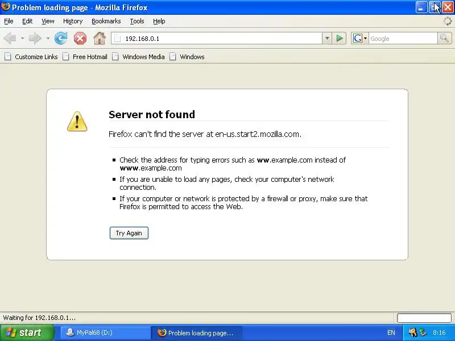The width and height of the screenshot is (455, 341).
Task: Open the Bookmarks menu
Action: pos(106,21)
